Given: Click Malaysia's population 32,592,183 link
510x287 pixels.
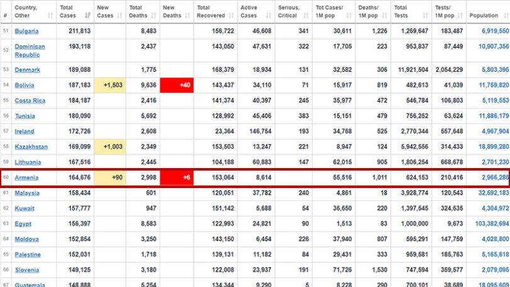Looking at the screenshot, I should (x=494, y=193).
